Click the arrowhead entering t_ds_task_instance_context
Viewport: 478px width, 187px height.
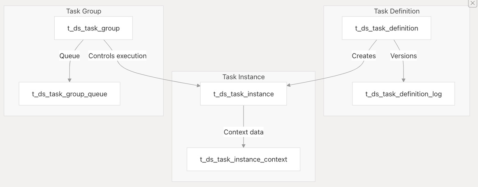(x=244, y=145)
